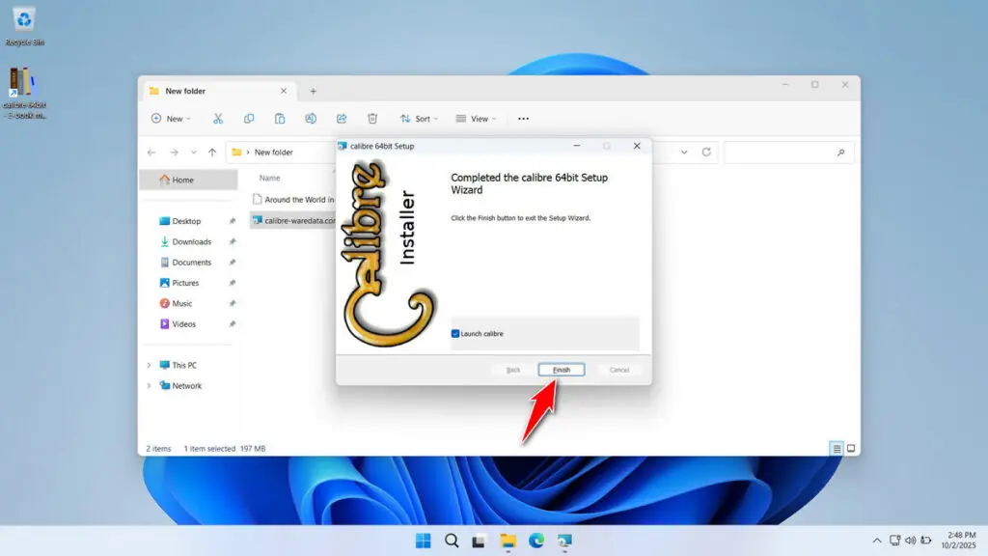
Task: Click the Finish button in setup wizard
Action: pos(561,370)
